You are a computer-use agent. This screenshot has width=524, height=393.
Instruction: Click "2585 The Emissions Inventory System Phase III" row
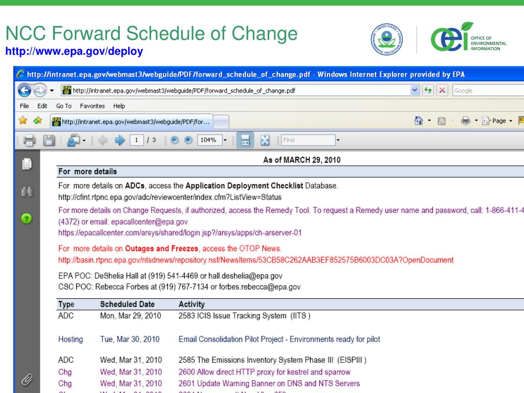point(272,360)
